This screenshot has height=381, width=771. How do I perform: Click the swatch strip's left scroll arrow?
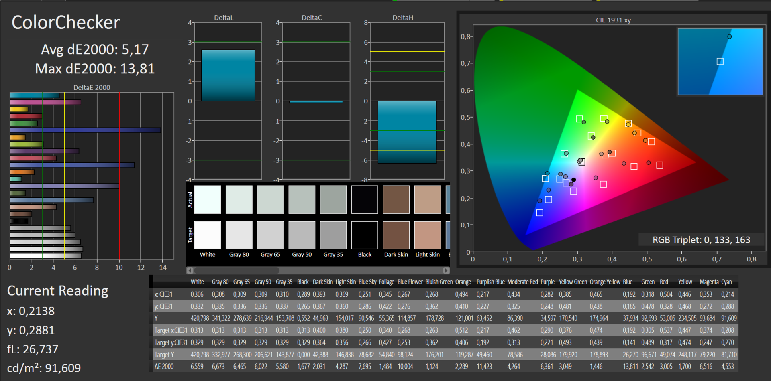pos(190,270)
